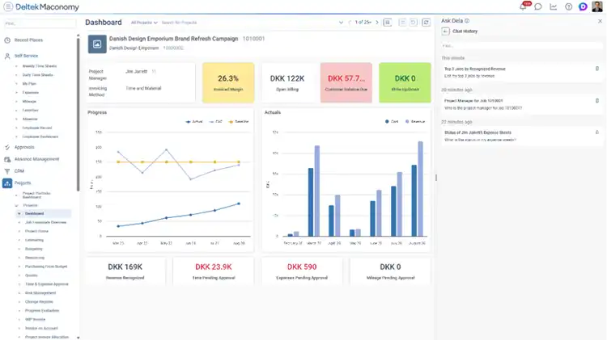Collapse the Dashboard tree node arrow

tap(19, 214)
